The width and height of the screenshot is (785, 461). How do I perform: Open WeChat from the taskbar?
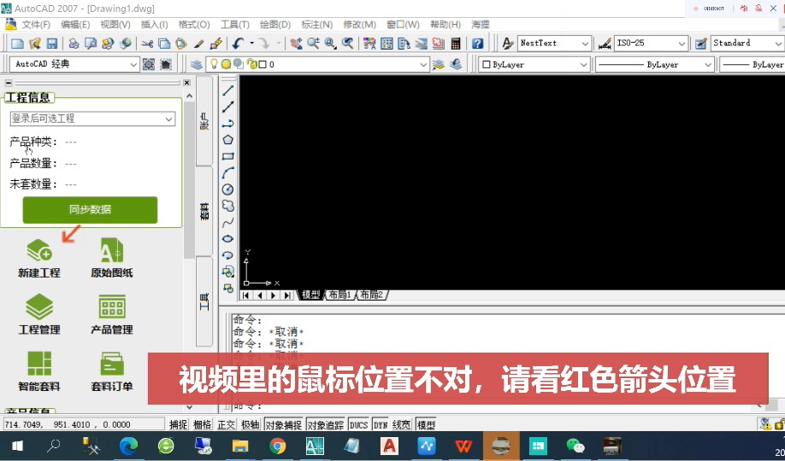[x=575, y=446]
